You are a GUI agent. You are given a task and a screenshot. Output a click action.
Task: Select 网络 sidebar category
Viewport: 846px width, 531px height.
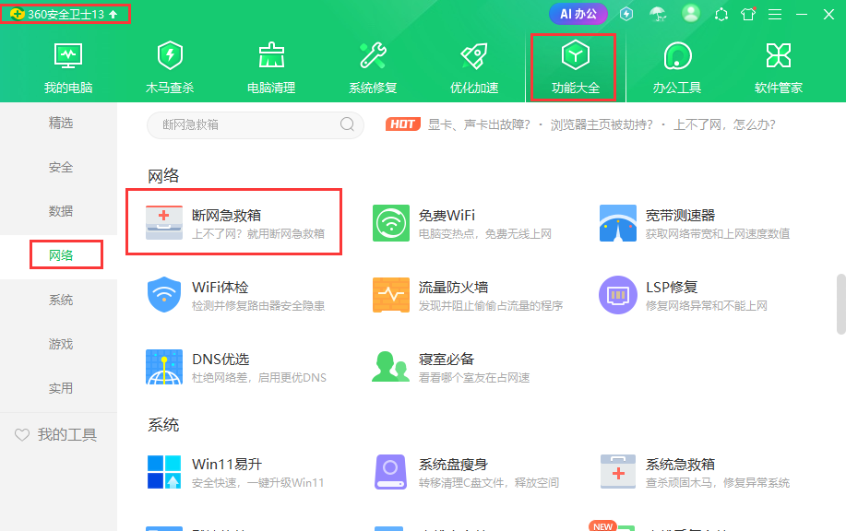pyautogui.click(x=61, y=255)
